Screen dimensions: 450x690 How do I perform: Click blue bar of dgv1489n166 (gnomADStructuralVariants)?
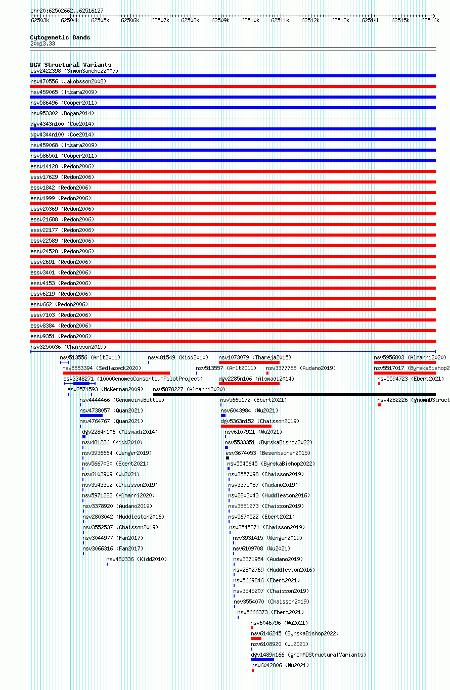point(262,660)
